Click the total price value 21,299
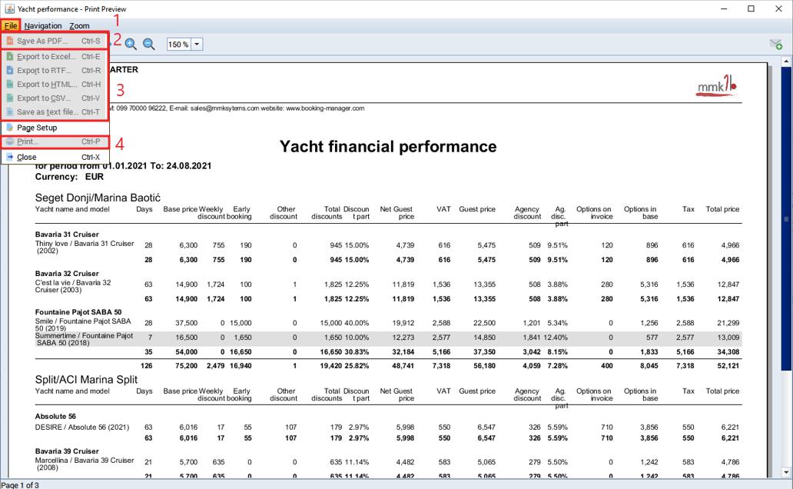This screenshot has width=793, height=489. click(728, 322)
